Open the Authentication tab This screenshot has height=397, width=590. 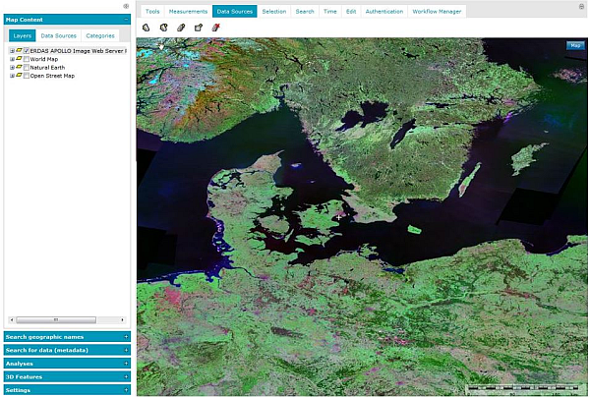pyautogui.click(x=384, y=11)
